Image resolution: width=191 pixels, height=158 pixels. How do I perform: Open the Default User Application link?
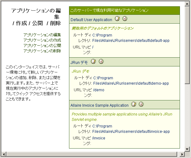91,20
